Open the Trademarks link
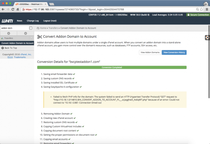This screenshot has height=144, width=210. pyautogui.click(x=20, y=57)
